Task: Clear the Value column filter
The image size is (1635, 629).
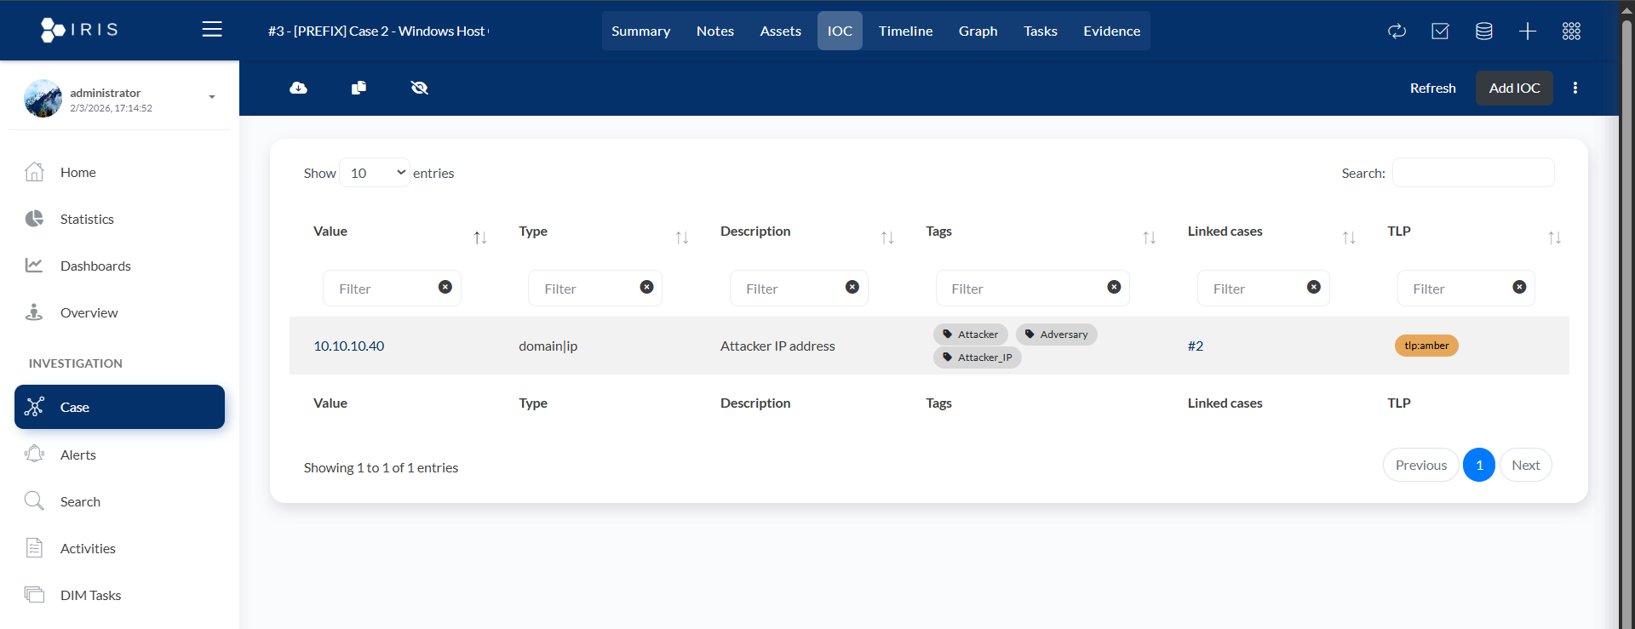Action: pos(445,288)
